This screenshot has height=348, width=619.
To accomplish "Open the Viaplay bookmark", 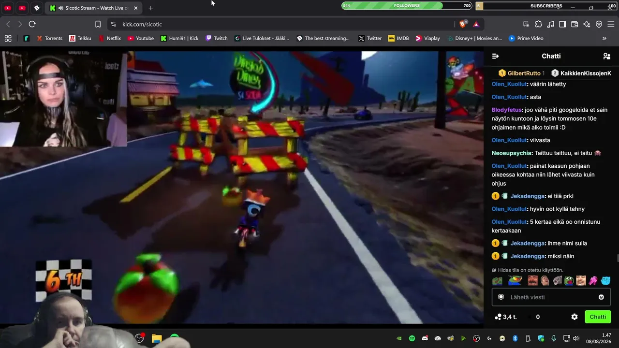I will [427, 38].
